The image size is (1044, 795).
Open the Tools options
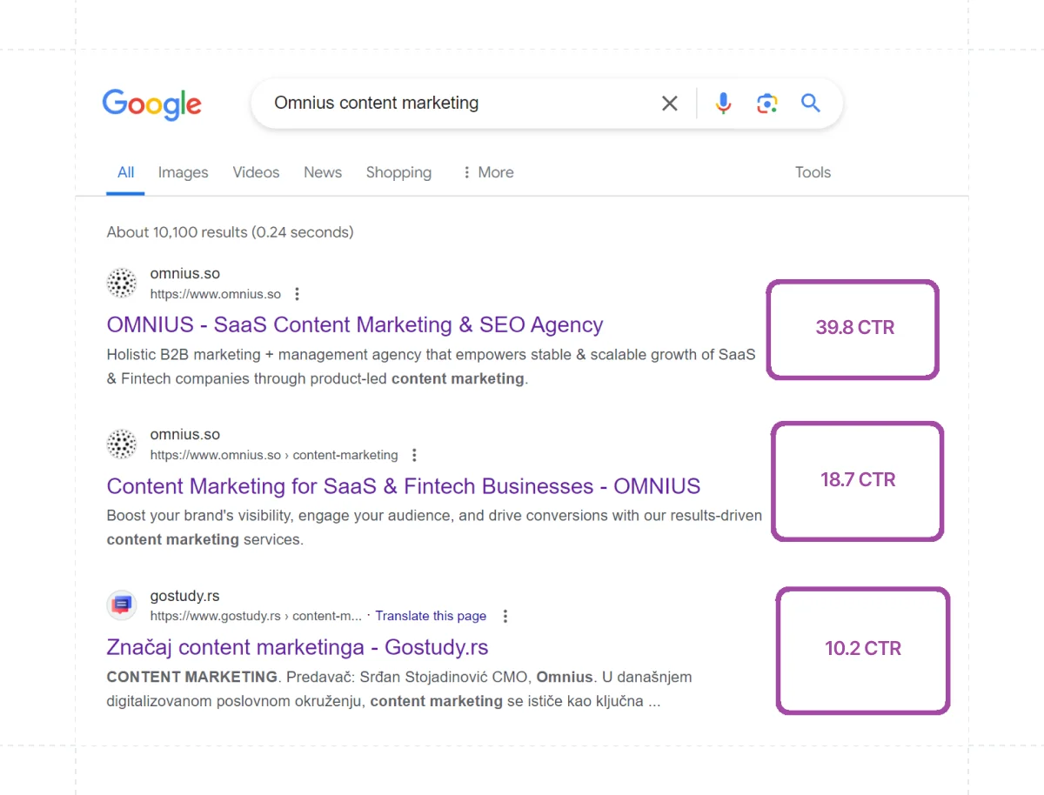click(813, 172)
